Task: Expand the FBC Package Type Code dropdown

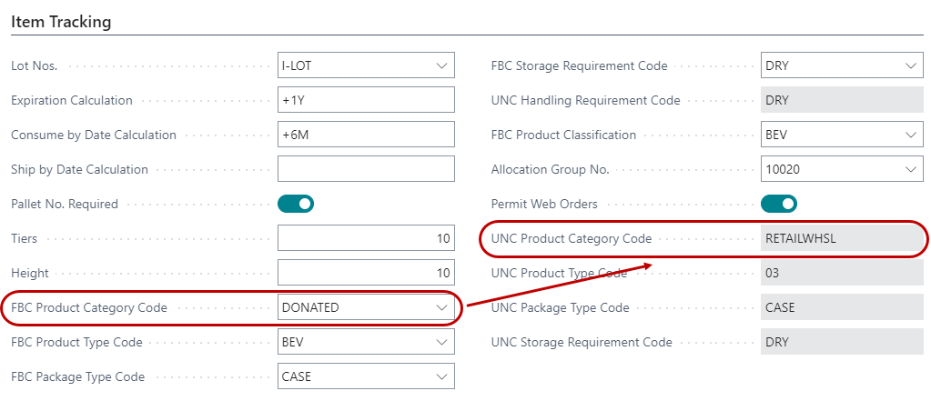Action: pyautogui.click(x=442, y=376)
